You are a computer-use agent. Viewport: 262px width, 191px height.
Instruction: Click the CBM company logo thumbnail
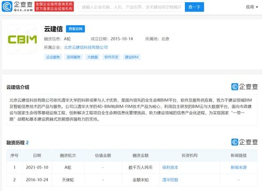[x=23, y=39]
